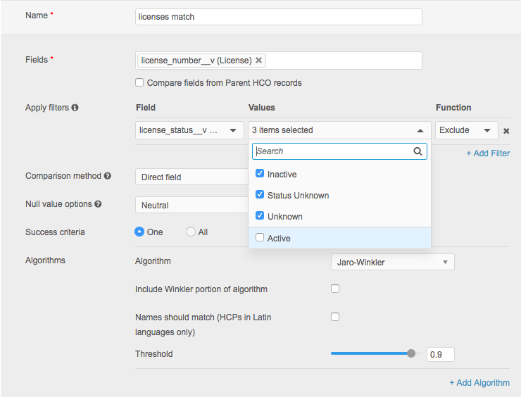
Task: Click the Apply filters info icon
Action: (75, 108)
